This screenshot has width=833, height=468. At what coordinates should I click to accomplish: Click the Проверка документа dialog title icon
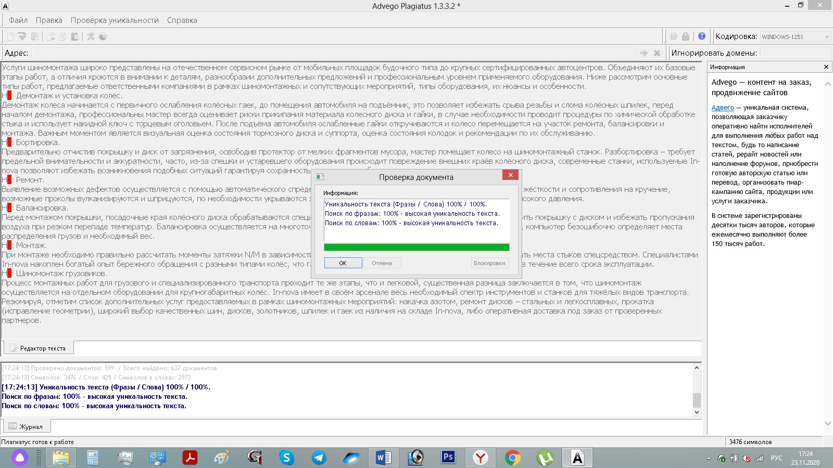(x=320, y=177)
